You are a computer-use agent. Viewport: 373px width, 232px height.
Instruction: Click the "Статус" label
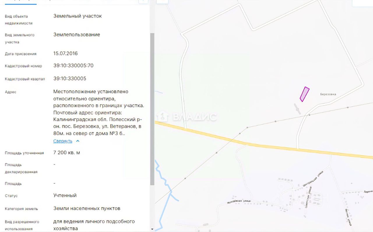(x=11, y=196)
